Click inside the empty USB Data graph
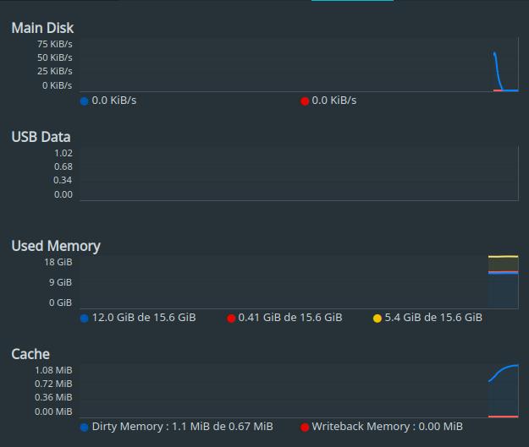 pos(299,173)
